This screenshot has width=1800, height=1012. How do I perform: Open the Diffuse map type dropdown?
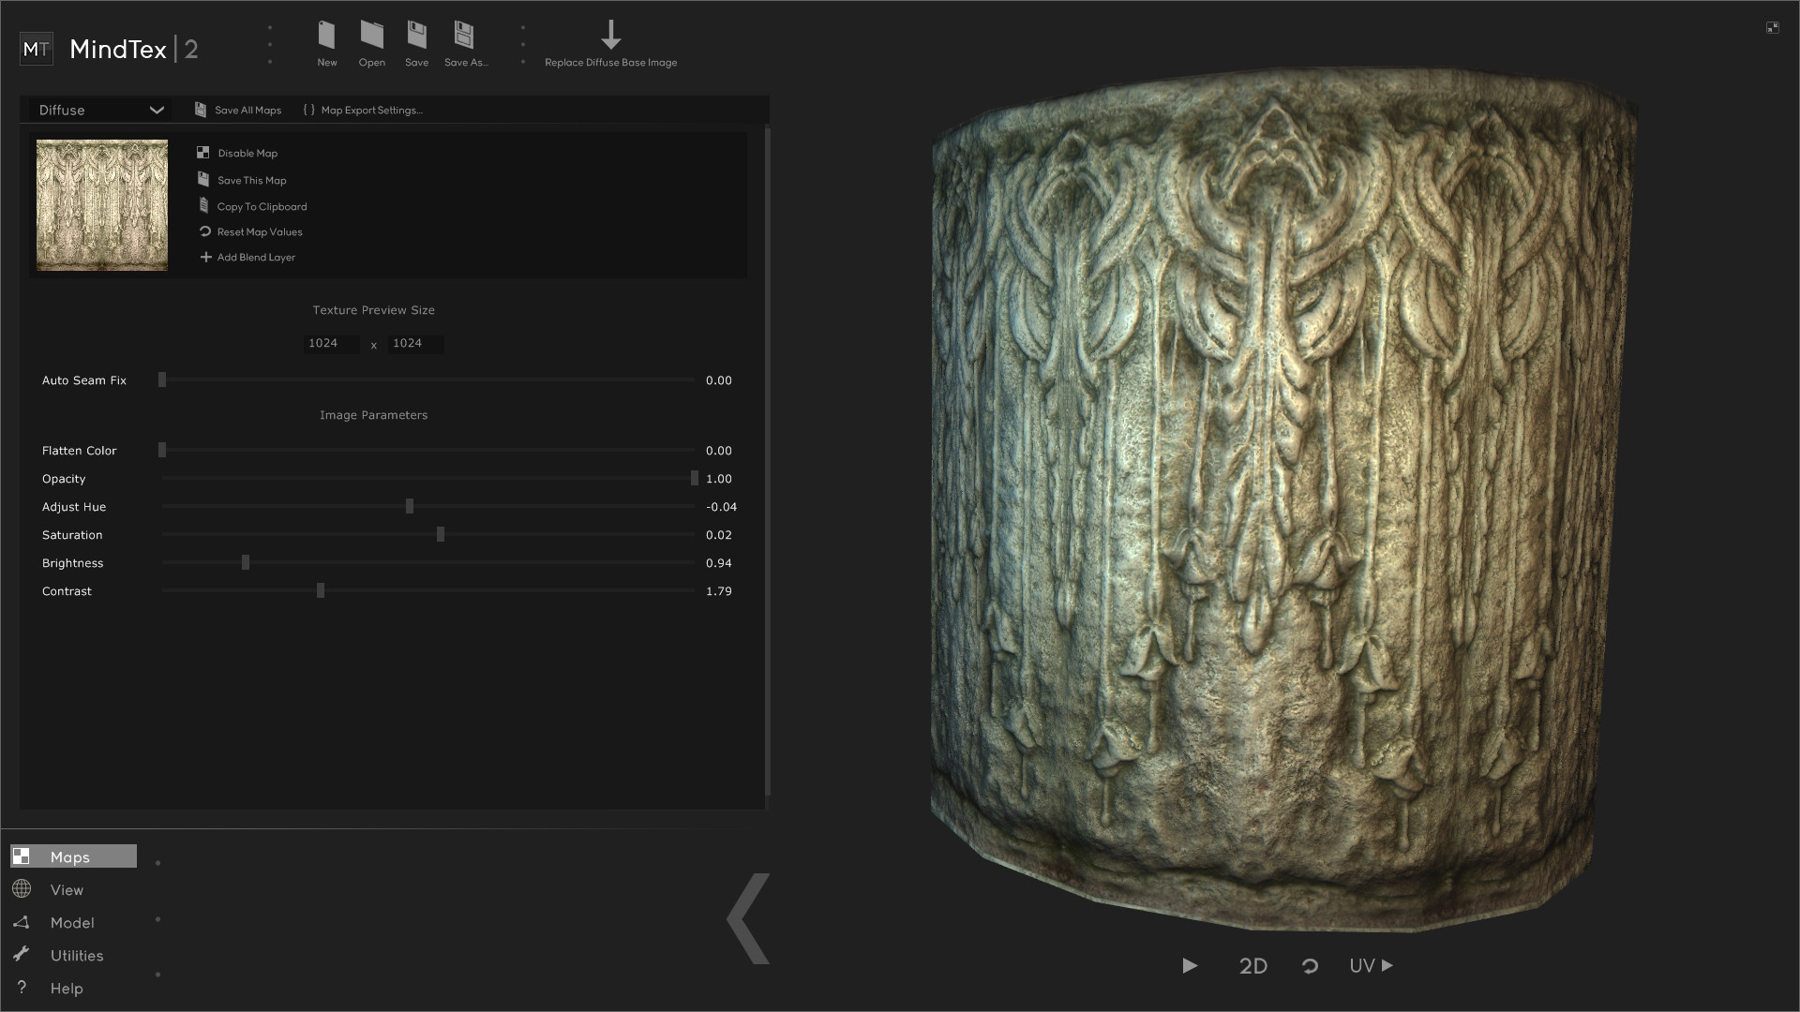[x=97, y=110]
